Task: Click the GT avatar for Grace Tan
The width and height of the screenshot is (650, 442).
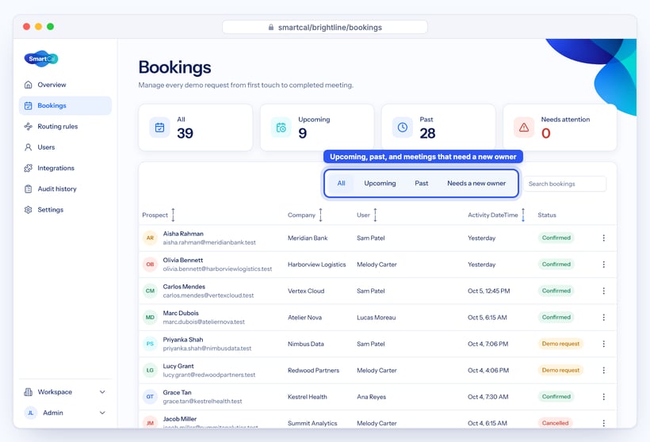Action: pos(150,397)
